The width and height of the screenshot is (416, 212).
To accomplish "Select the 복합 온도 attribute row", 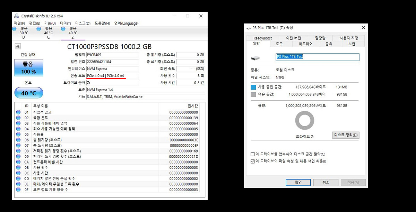I will click(110, 118).
